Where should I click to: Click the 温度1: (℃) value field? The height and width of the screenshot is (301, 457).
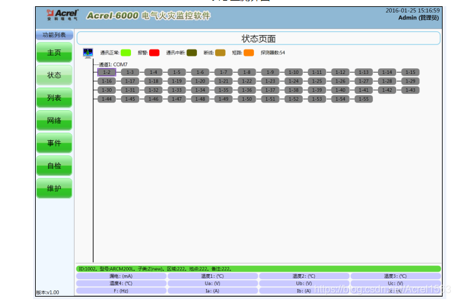[213, 276]
